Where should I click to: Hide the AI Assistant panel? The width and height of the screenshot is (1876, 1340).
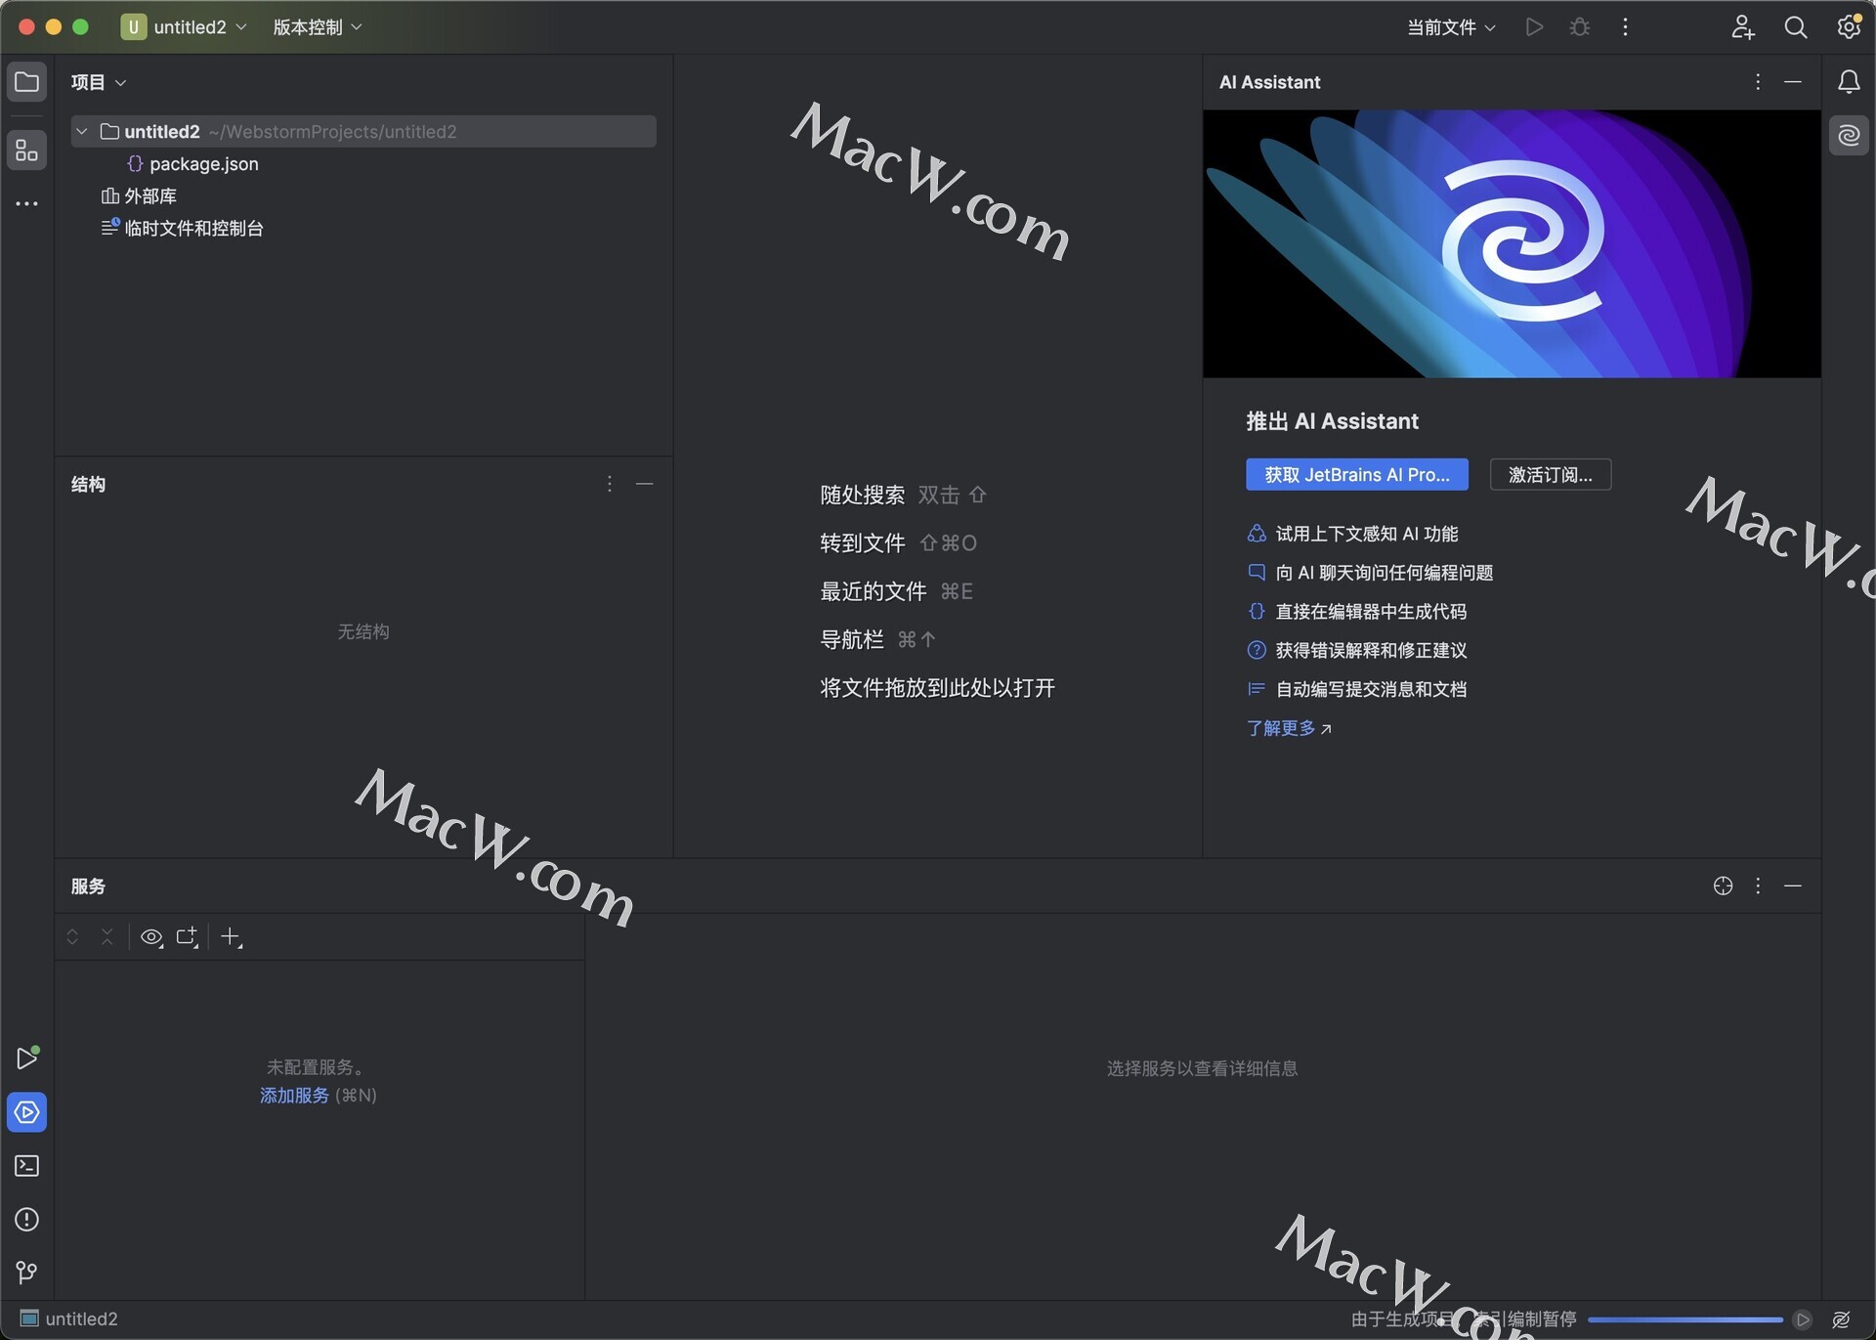[x=1793, y=82]
